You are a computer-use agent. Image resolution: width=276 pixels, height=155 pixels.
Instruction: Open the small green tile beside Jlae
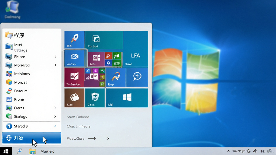pos(117,56)
